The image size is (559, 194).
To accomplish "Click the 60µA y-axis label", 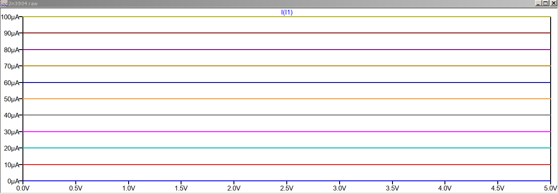I will click(x=11, y=83).
